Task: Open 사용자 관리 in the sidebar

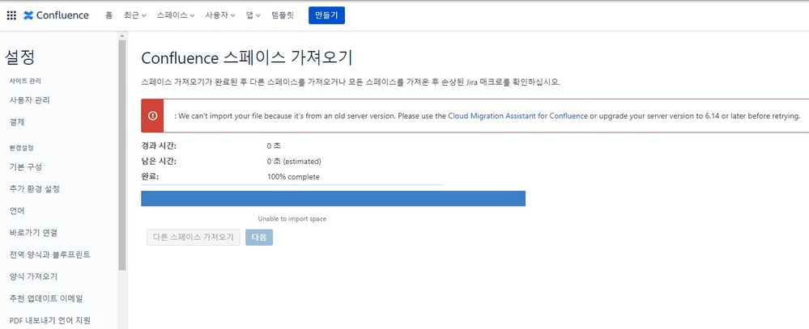Action: click(x=29, y=100)
